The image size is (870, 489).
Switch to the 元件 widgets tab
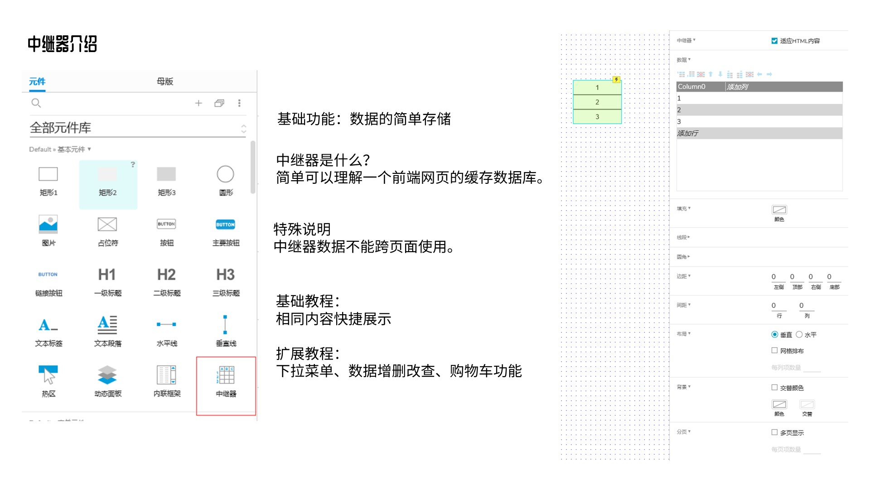[37, 81]
